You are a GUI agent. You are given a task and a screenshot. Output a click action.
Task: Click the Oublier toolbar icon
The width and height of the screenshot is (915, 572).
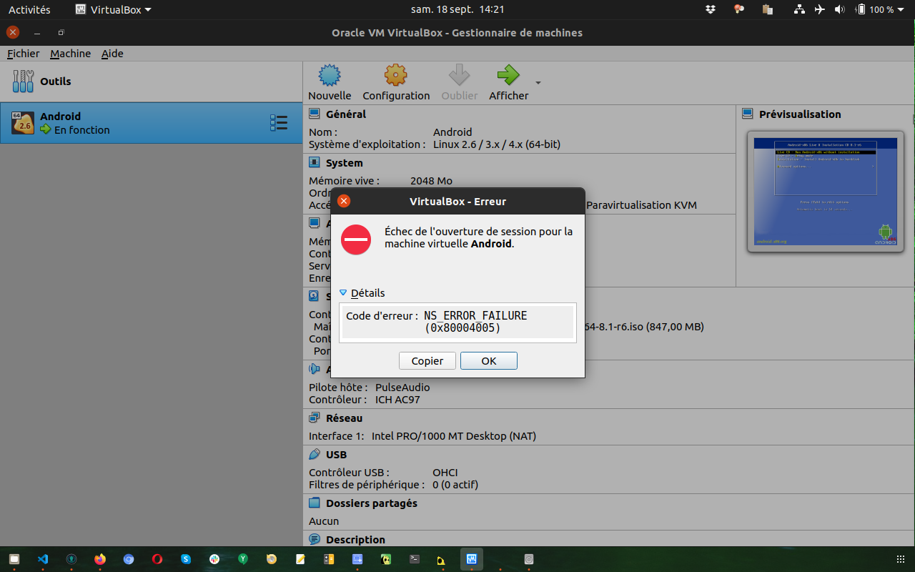459,75
